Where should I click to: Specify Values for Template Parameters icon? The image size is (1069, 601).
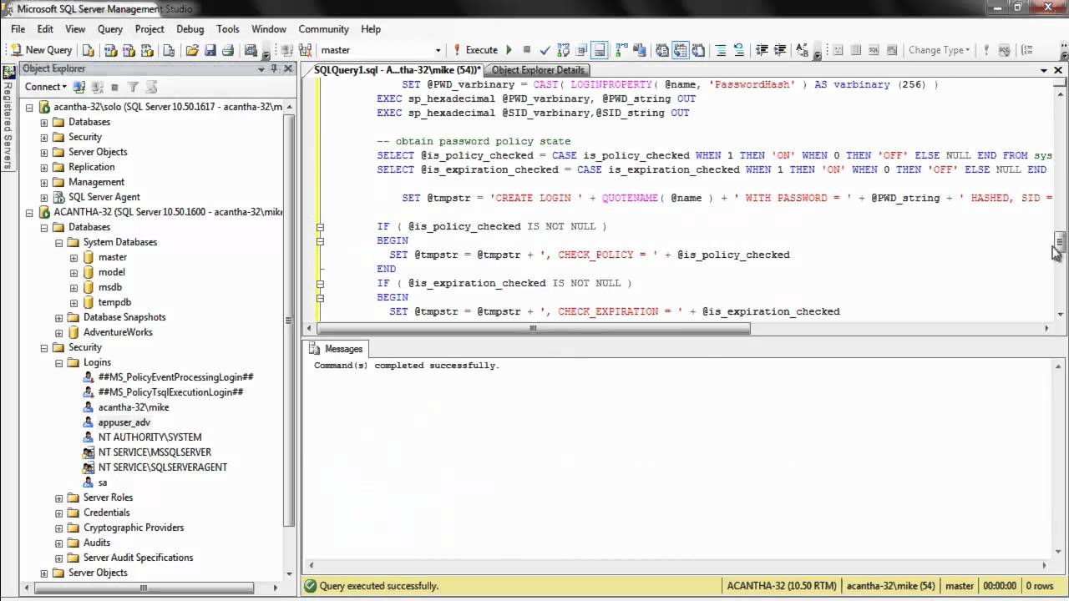(x=802, y=50)
